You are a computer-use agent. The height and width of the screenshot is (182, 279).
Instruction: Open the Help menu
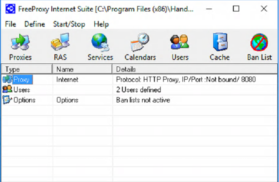(101, 24)
